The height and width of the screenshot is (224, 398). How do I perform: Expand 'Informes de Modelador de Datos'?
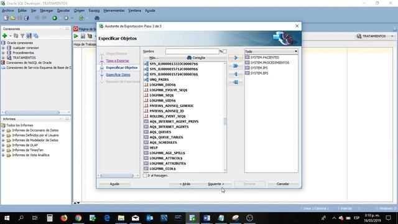click(x=3, y=140)
